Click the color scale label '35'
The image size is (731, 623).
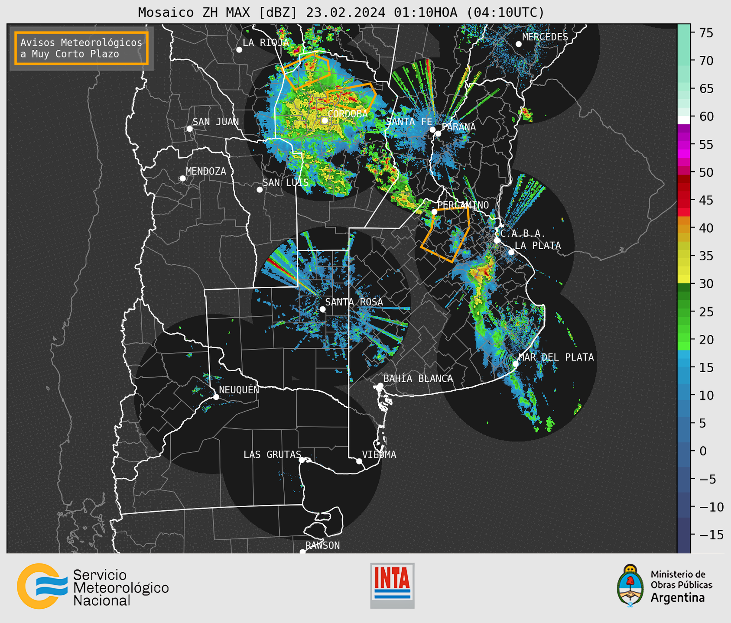click(706, 256)
